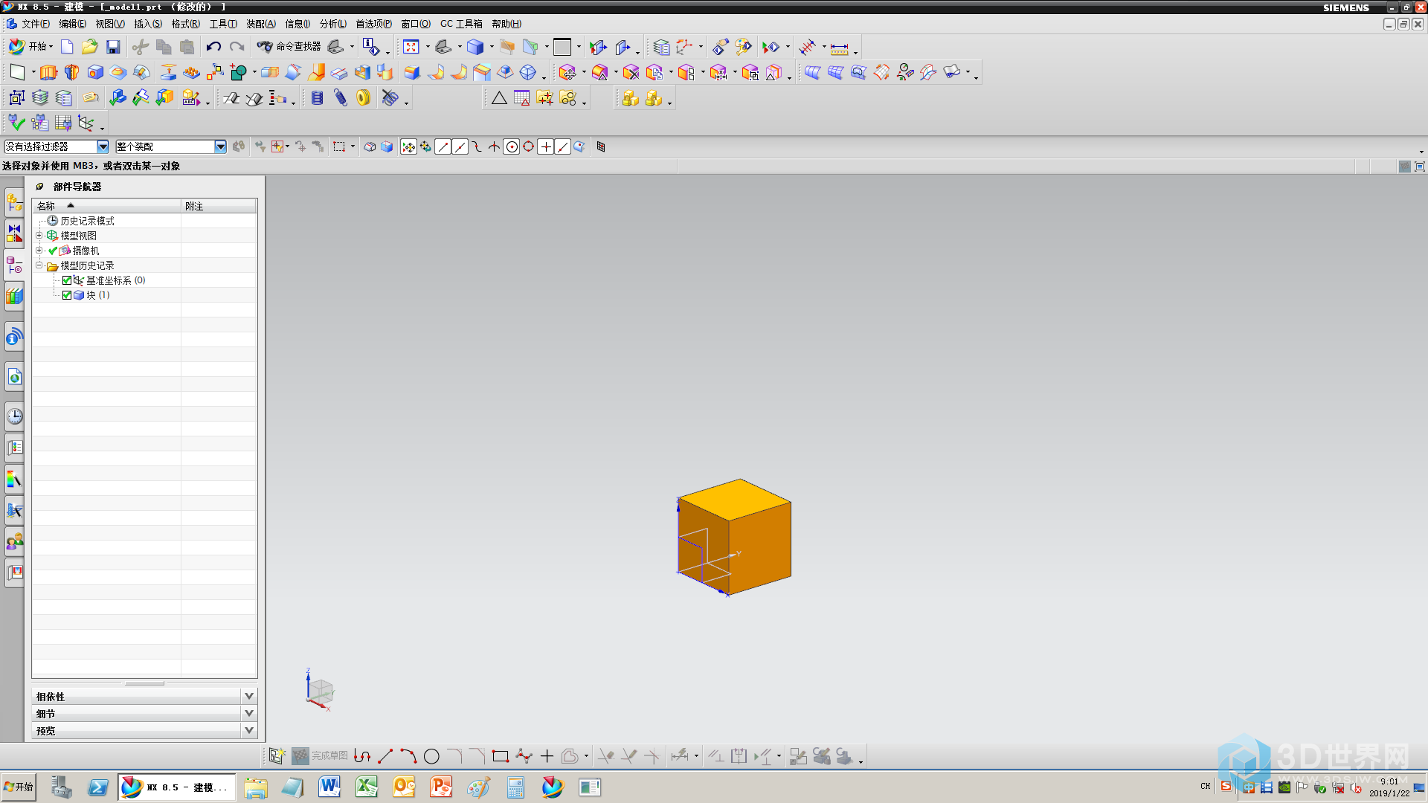This screenshot has height=803, width=1428.
Task: Expand the 模型视图 tree node
Action: click(x=39, y=236)
